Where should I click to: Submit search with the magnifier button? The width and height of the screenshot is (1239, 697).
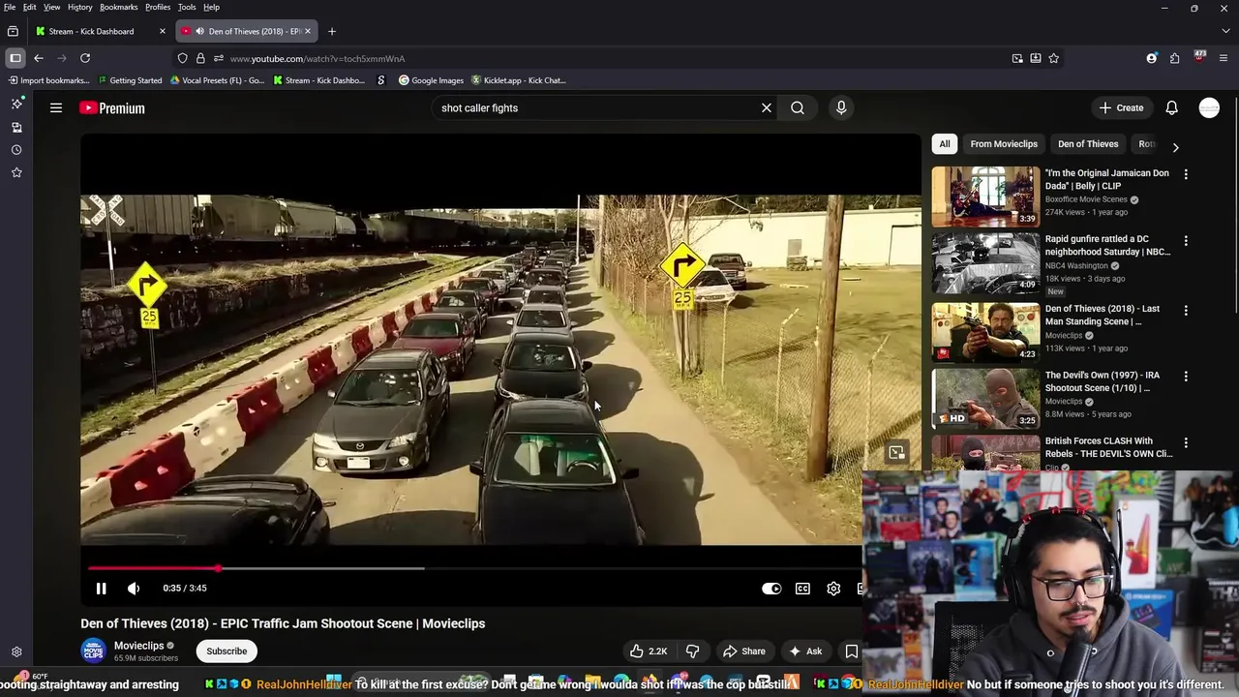click(x=798, y=108)
